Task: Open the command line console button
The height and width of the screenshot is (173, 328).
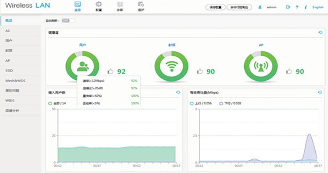Action: (x=239, y=7)
